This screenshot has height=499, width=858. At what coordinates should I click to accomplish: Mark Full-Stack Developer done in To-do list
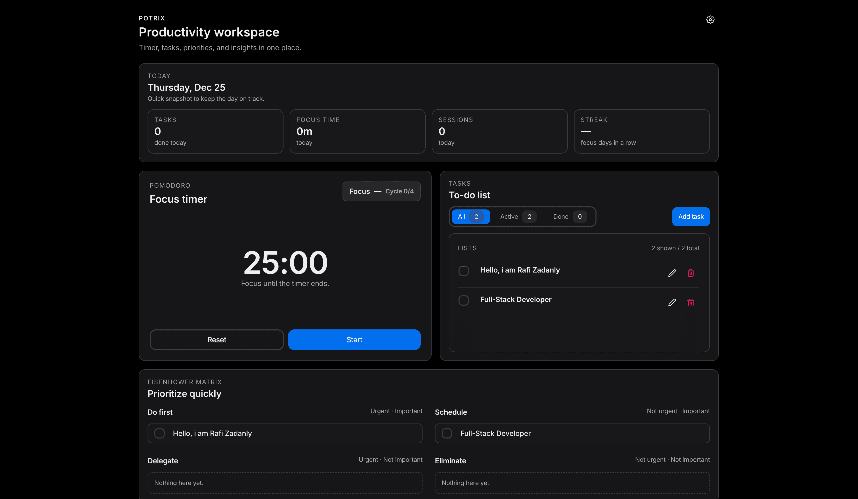click(x=463, y=300)
